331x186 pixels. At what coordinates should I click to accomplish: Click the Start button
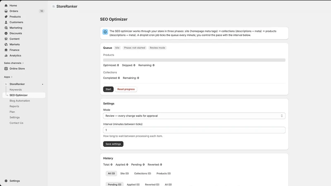coord(108,89)
